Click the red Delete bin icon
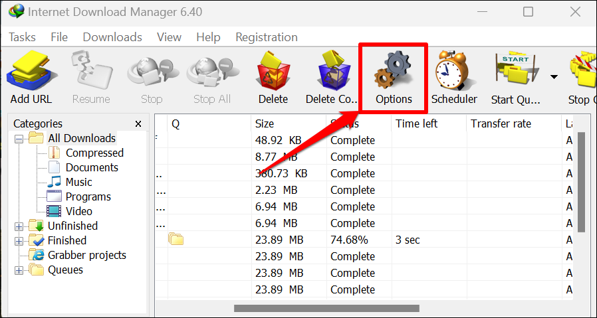The width and height of the screenshot is (597, 318). (x=273, y=73)
